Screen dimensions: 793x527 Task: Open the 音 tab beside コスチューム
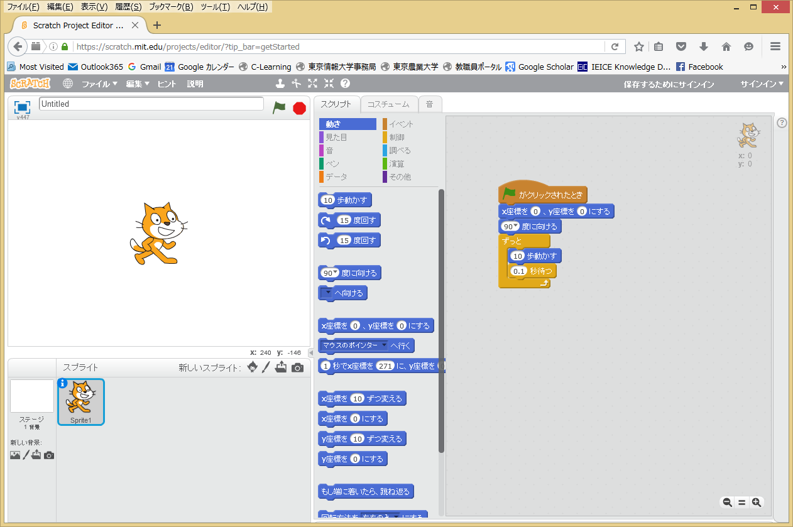click(x=429, y=104)
